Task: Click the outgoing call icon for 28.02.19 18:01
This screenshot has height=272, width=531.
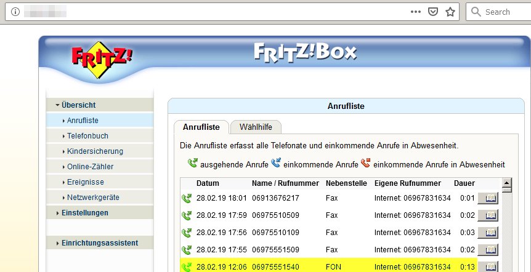Action: 187,198
